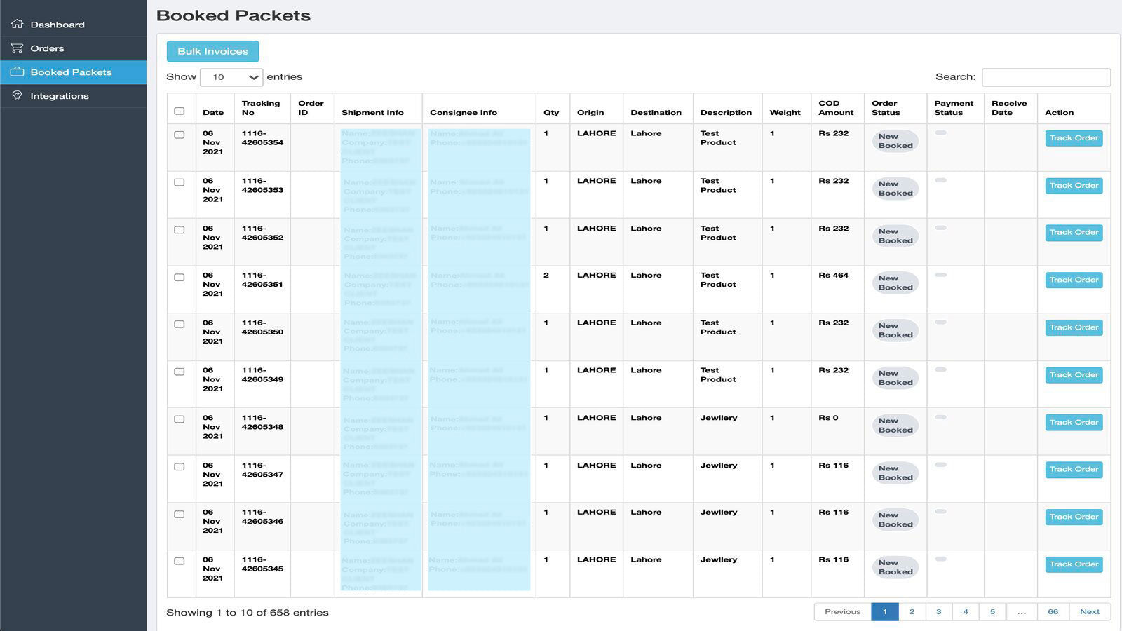Track order for packet 1116-42605351
1122x631 pixels.
tap(1074, 280)
